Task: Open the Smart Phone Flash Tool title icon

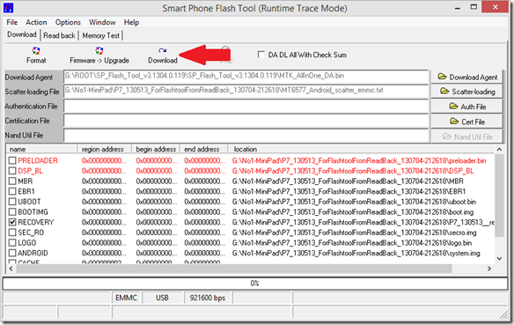Action: coord(8,8)
